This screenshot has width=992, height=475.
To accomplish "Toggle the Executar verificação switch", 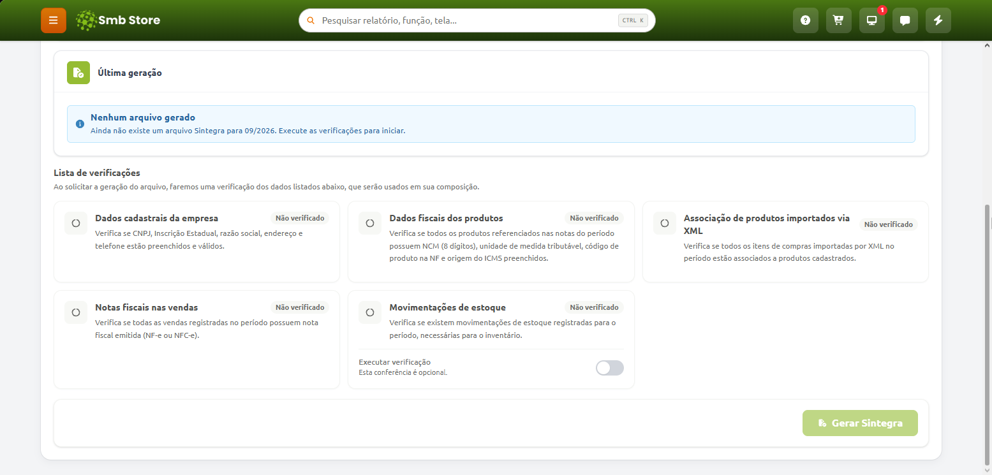I will 610,367.
